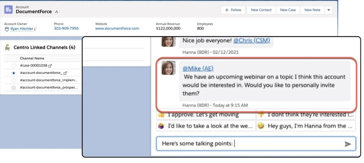Select the #account-documentforce_prospec... radio button
364x163 pixels.
pyautogui.click(x=14, y=88)
